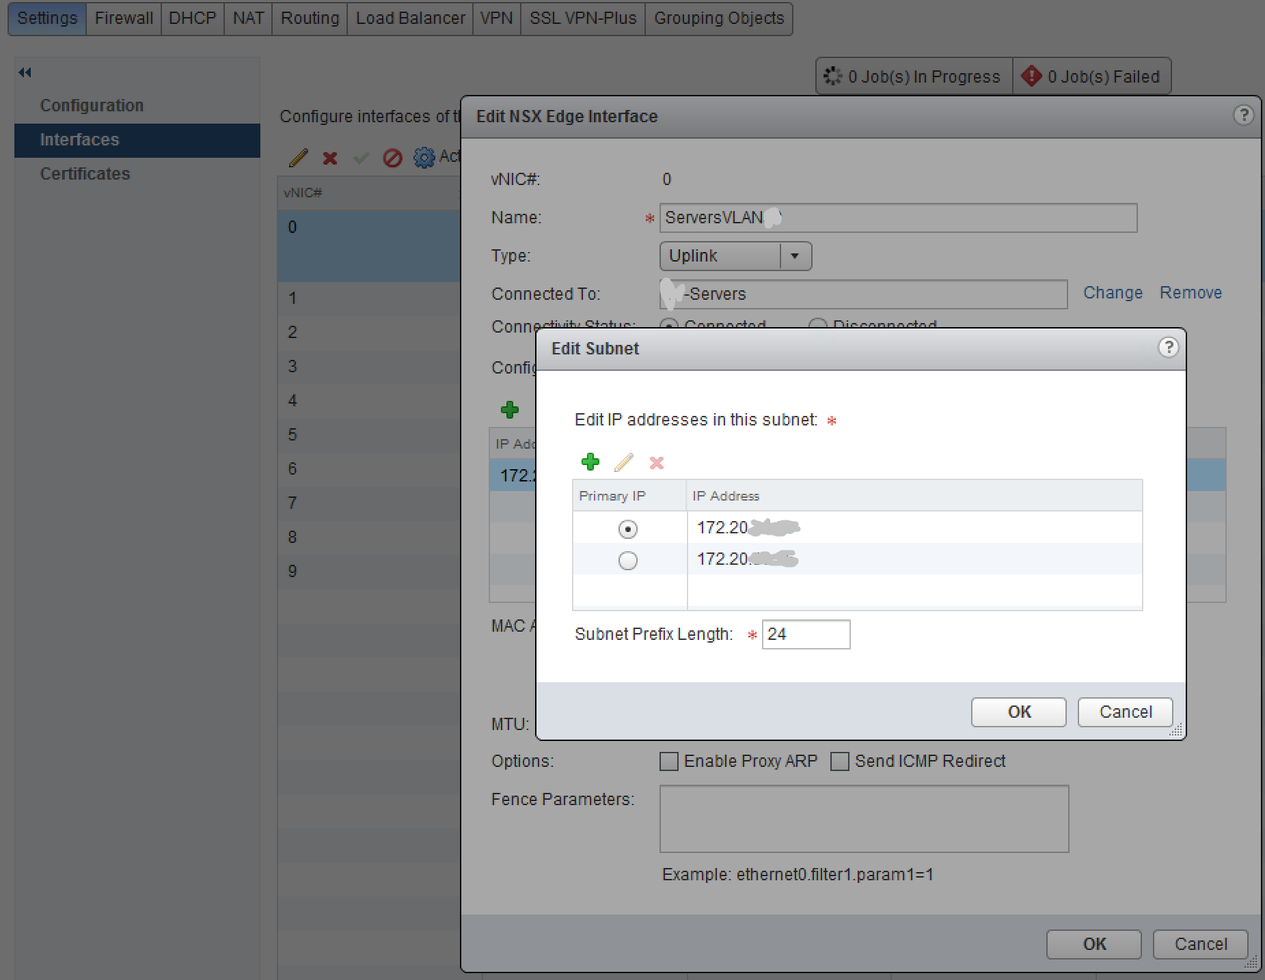Switch to the Load Balancer tab

point(410,18)
